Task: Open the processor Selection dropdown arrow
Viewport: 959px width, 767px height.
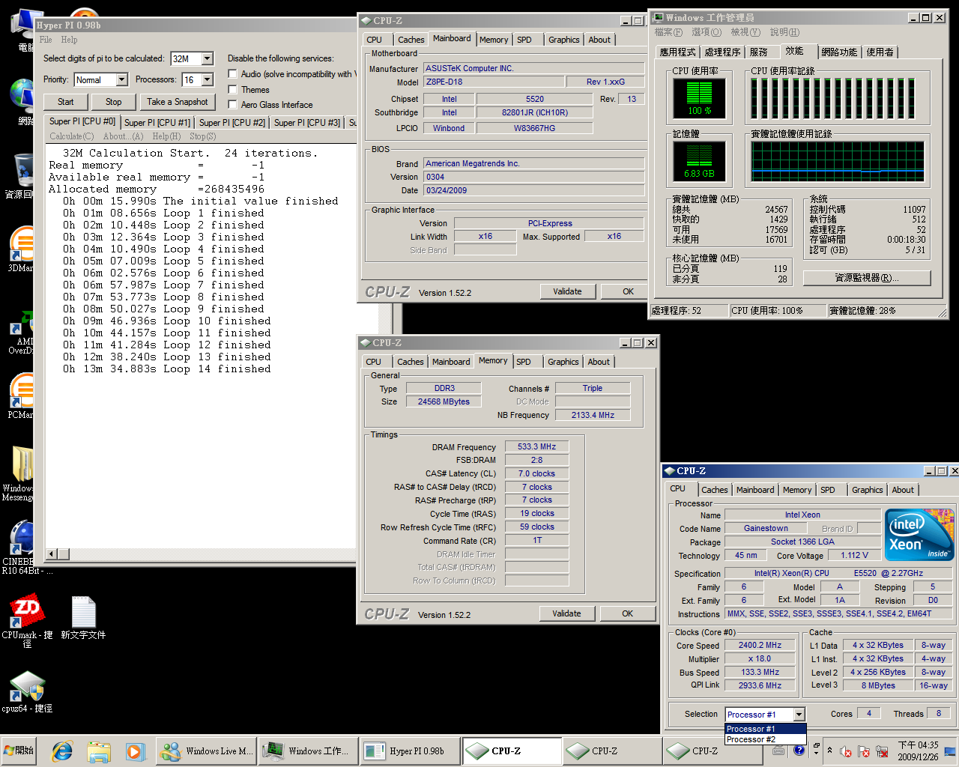Action: click(x=799, y=715)
